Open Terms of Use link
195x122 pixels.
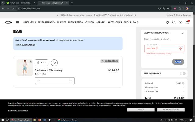[x=70, y=106]
